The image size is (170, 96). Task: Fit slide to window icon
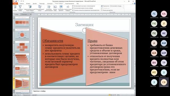point(134,95)
